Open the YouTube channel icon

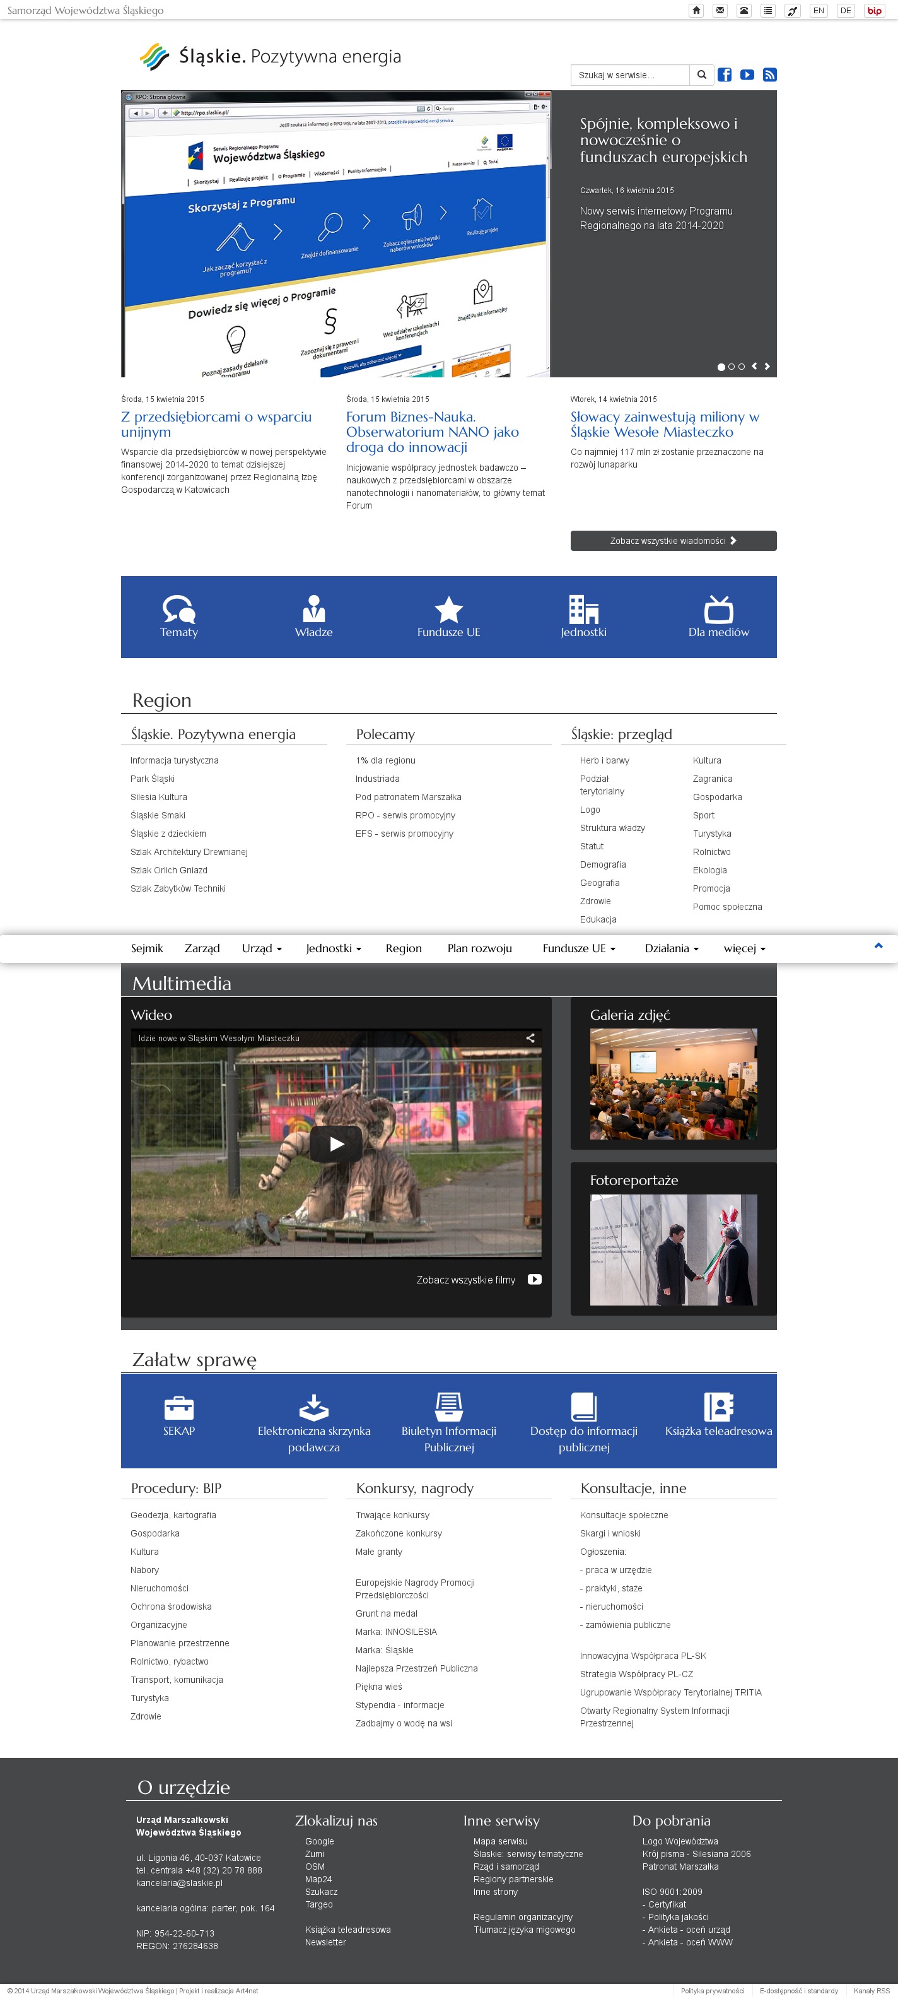coord(747,74)
